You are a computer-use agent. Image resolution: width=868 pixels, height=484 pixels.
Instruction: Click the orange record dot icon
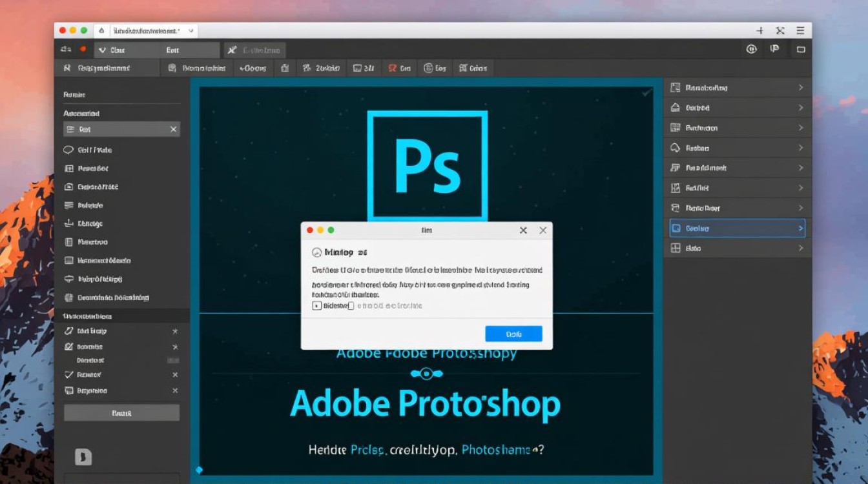click(83, 49)
